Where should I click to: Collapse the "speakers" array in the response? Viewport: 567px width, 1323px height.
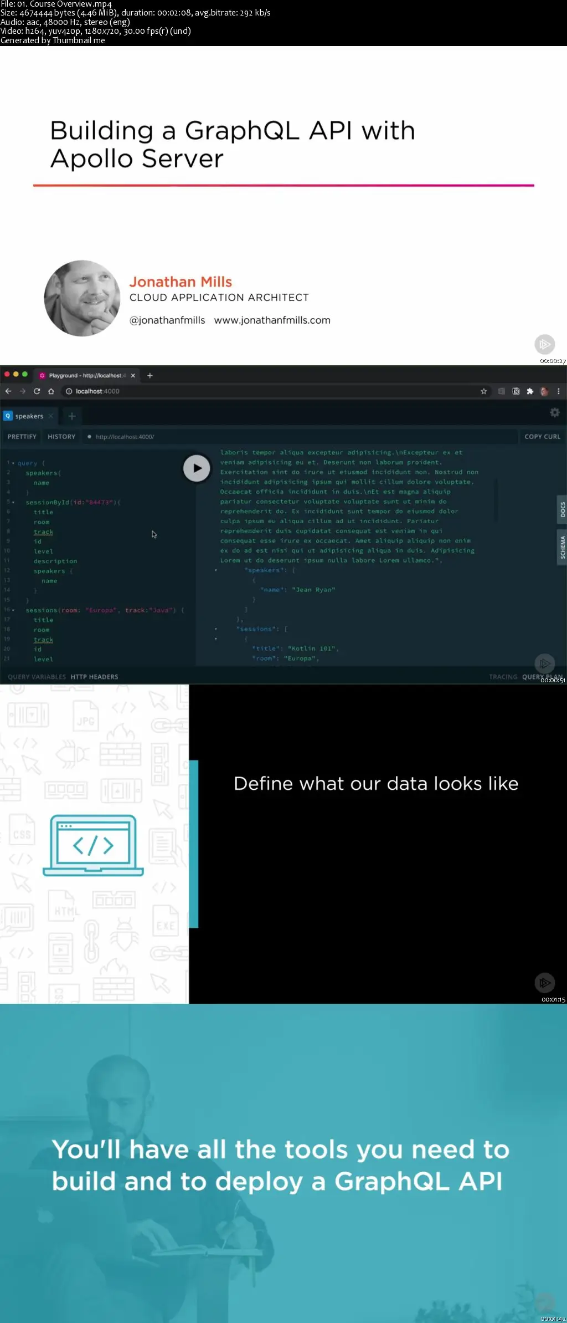pyautogui.click(x=216, y=570)
